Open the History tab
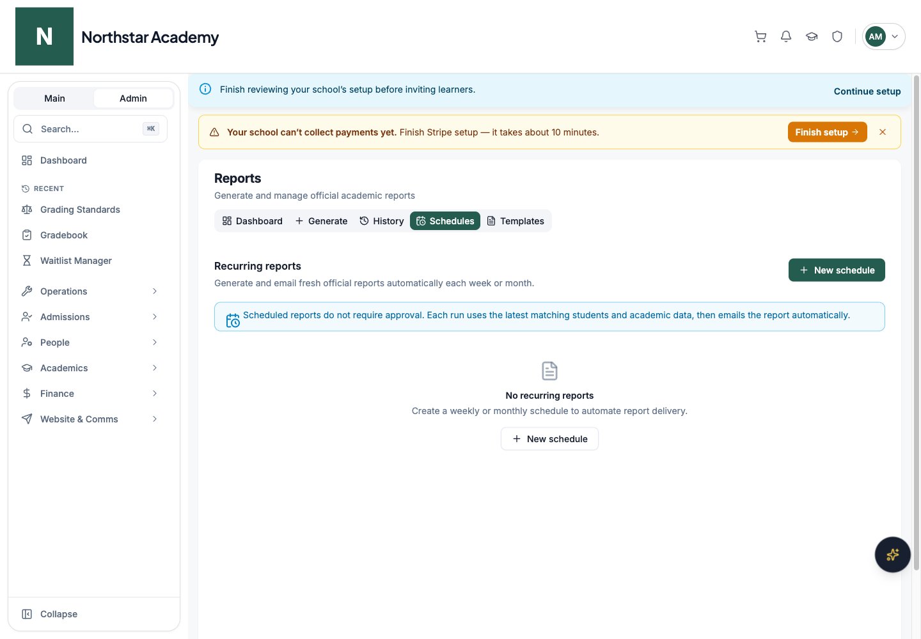 coord(382,221)
